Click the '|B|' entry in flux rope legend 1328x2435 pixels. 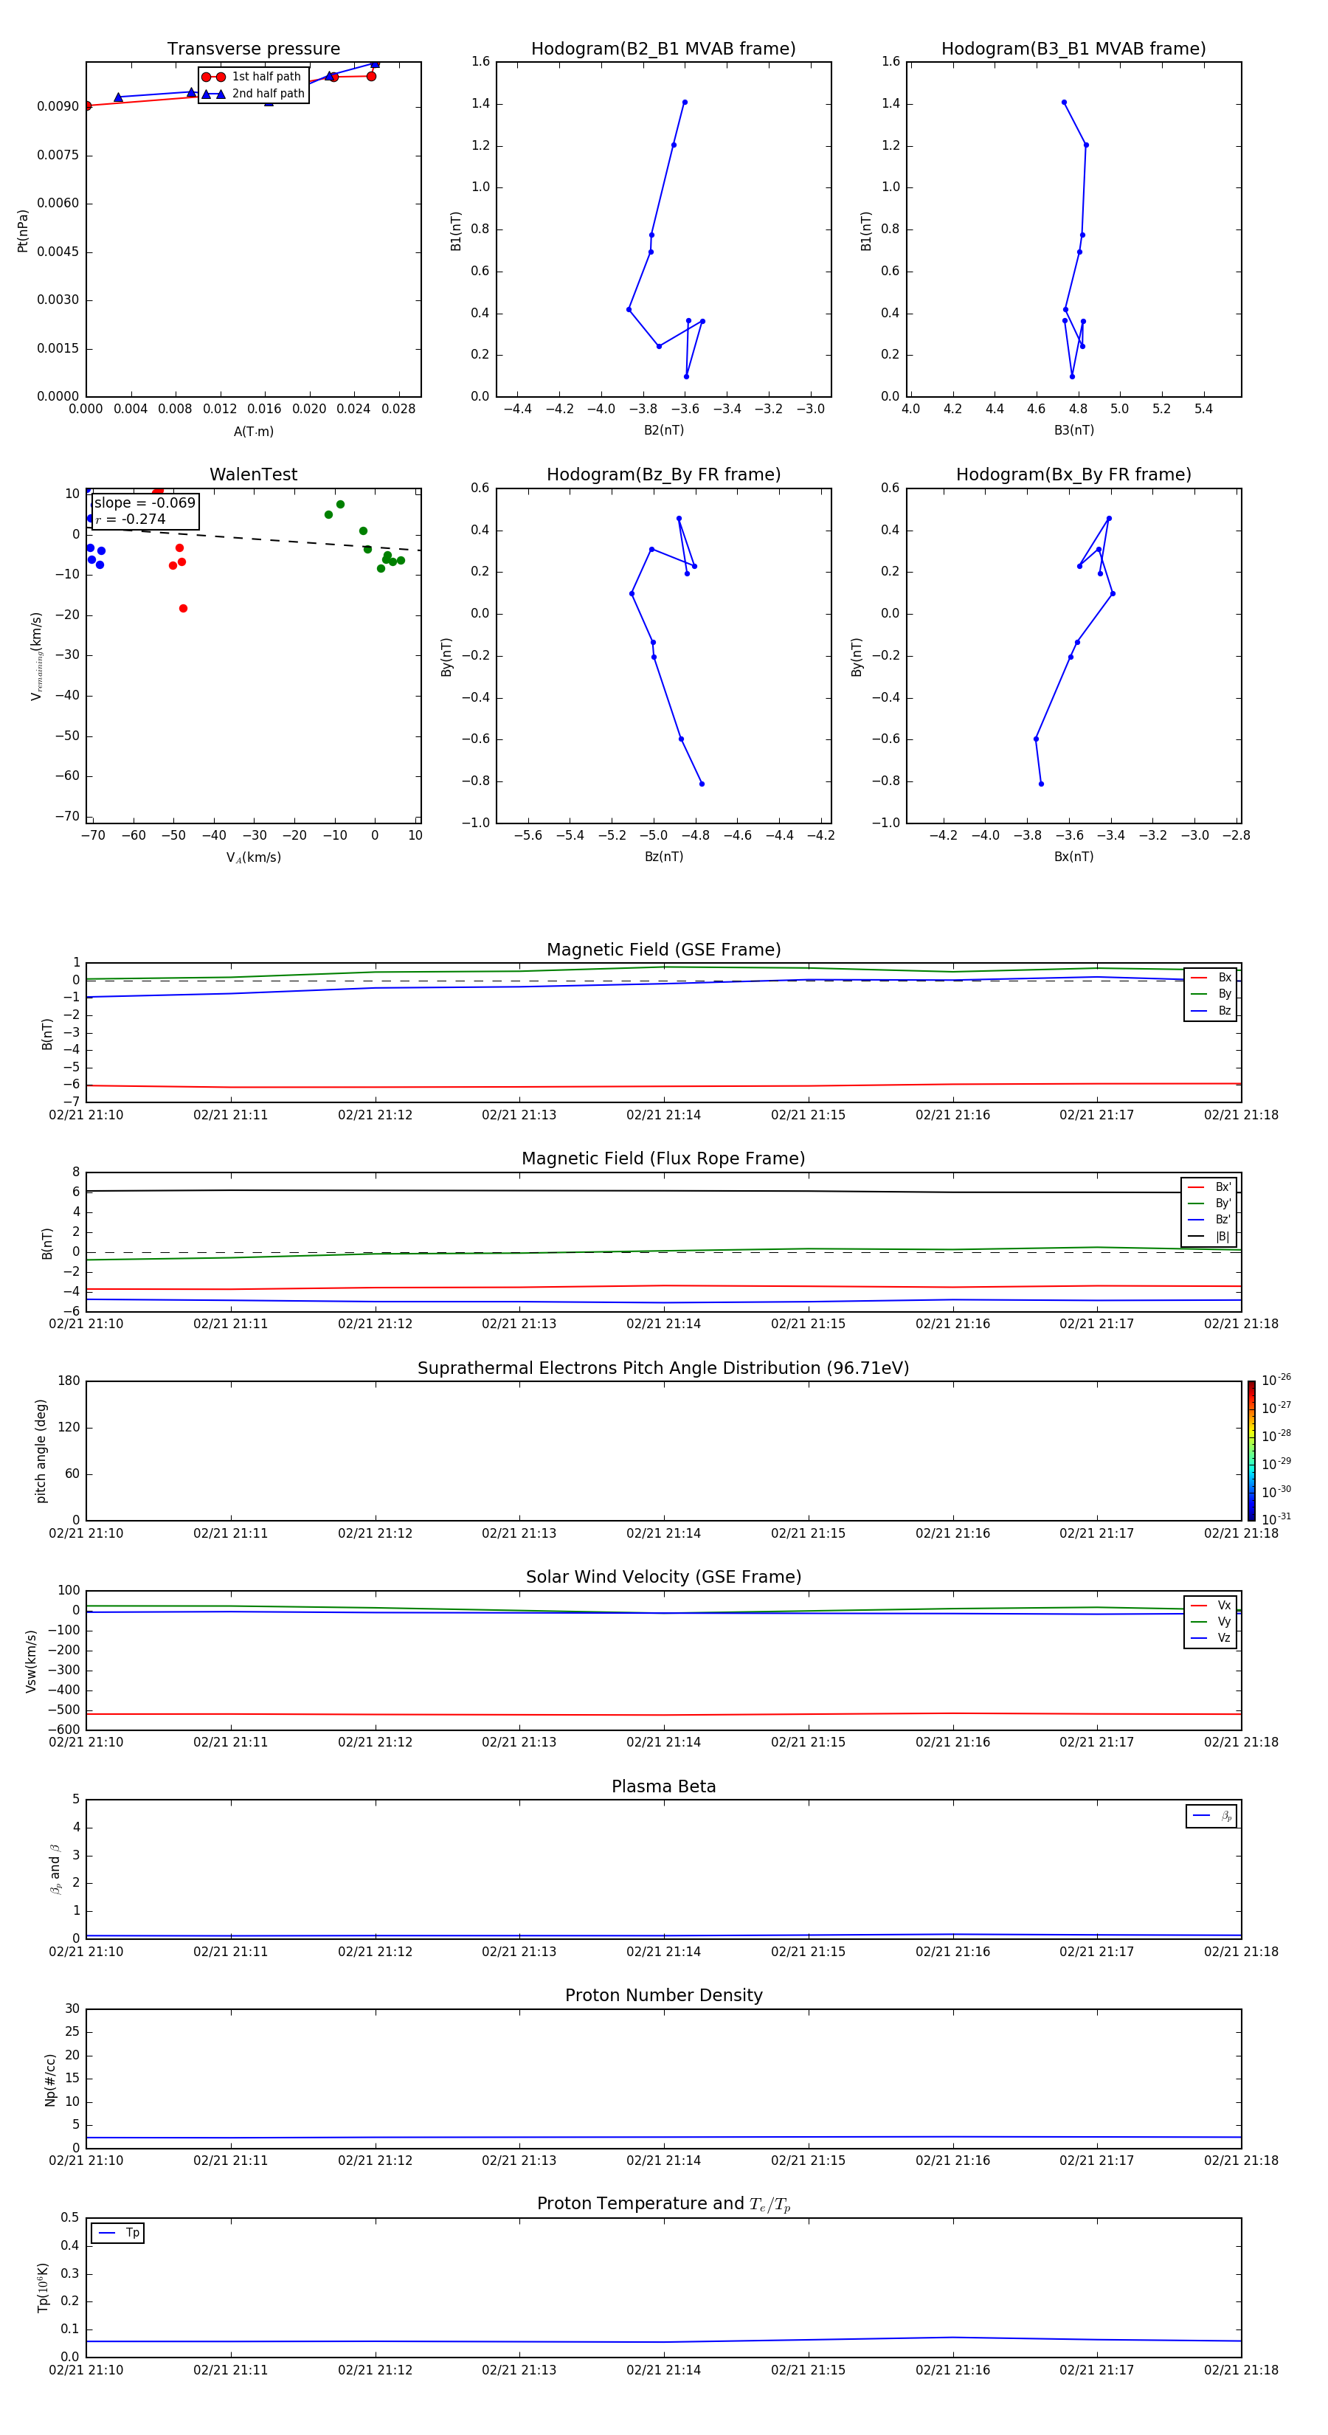click(x=1209, y=1237)
